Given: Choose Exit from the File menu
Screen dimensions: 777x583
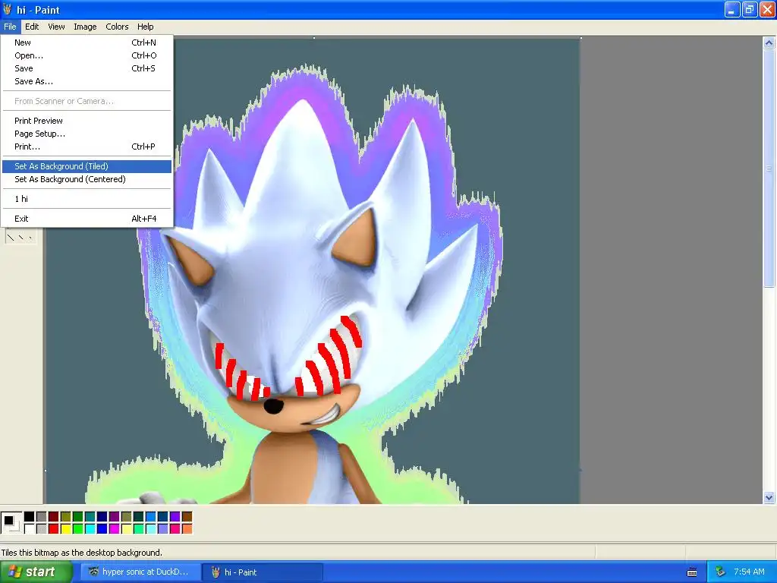Looking at the screenshot, I should 87,219.
